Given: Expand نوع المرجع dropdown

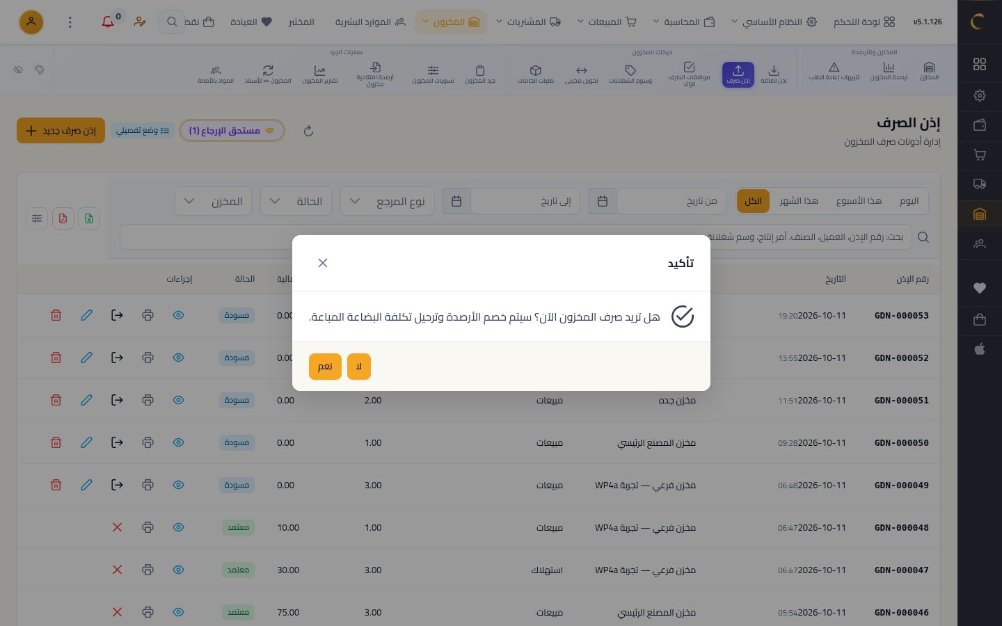Looking at the screenshot, I should pos(387,202).
